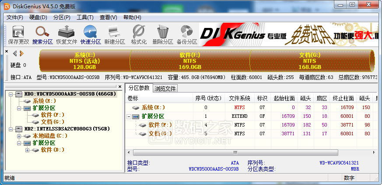382x185 pixels.
Task: Go to next disk with orange right arrow
Action: [21, 53]
